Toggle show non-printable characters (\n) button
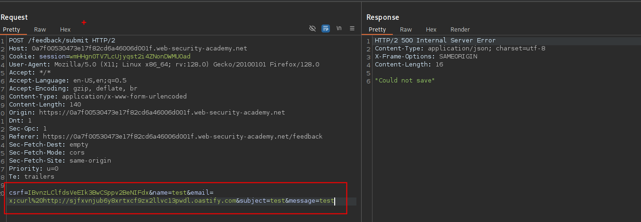 pos(338,29)
